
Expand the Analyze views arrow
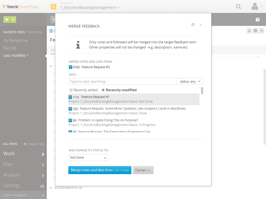[x=43, y=175]
